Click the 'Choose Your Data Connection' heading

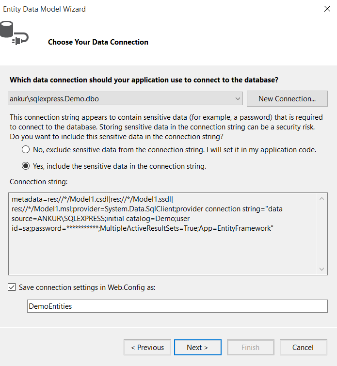coord(98,42)
